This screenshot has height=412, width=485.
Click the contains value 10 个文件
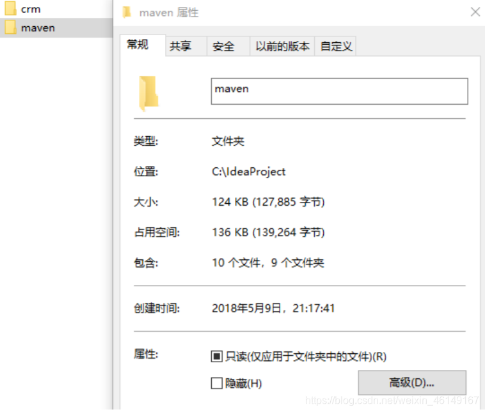pyautogui.click(x=268, y=263)
